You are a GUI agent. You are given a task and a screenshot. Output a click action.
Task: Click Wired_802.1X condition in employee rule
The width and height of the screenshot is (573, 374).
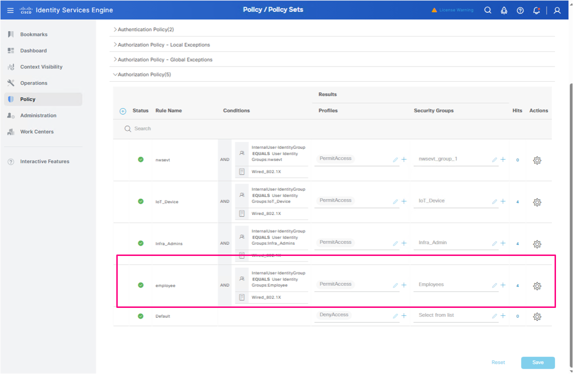[266, 297]
